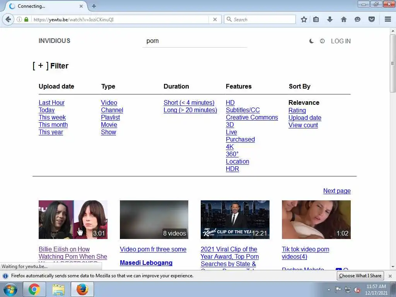Launch Chrome from the taskbar
Screen dimensions: 396x297
click(34, 289)
